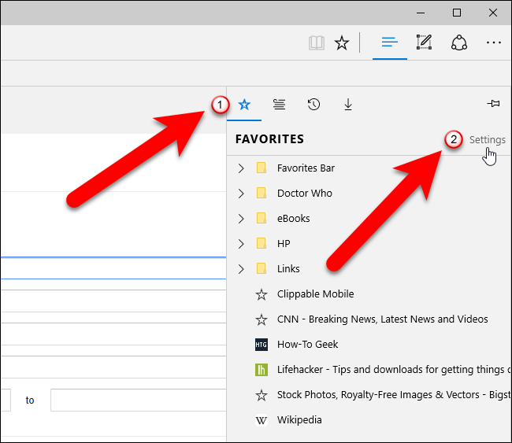Open the More actions ellipsis menu

494,43
